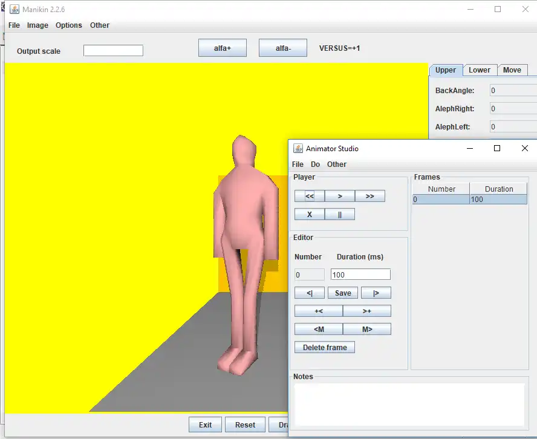
Task: Add frame after using >+ button
Action: point(366,311)
